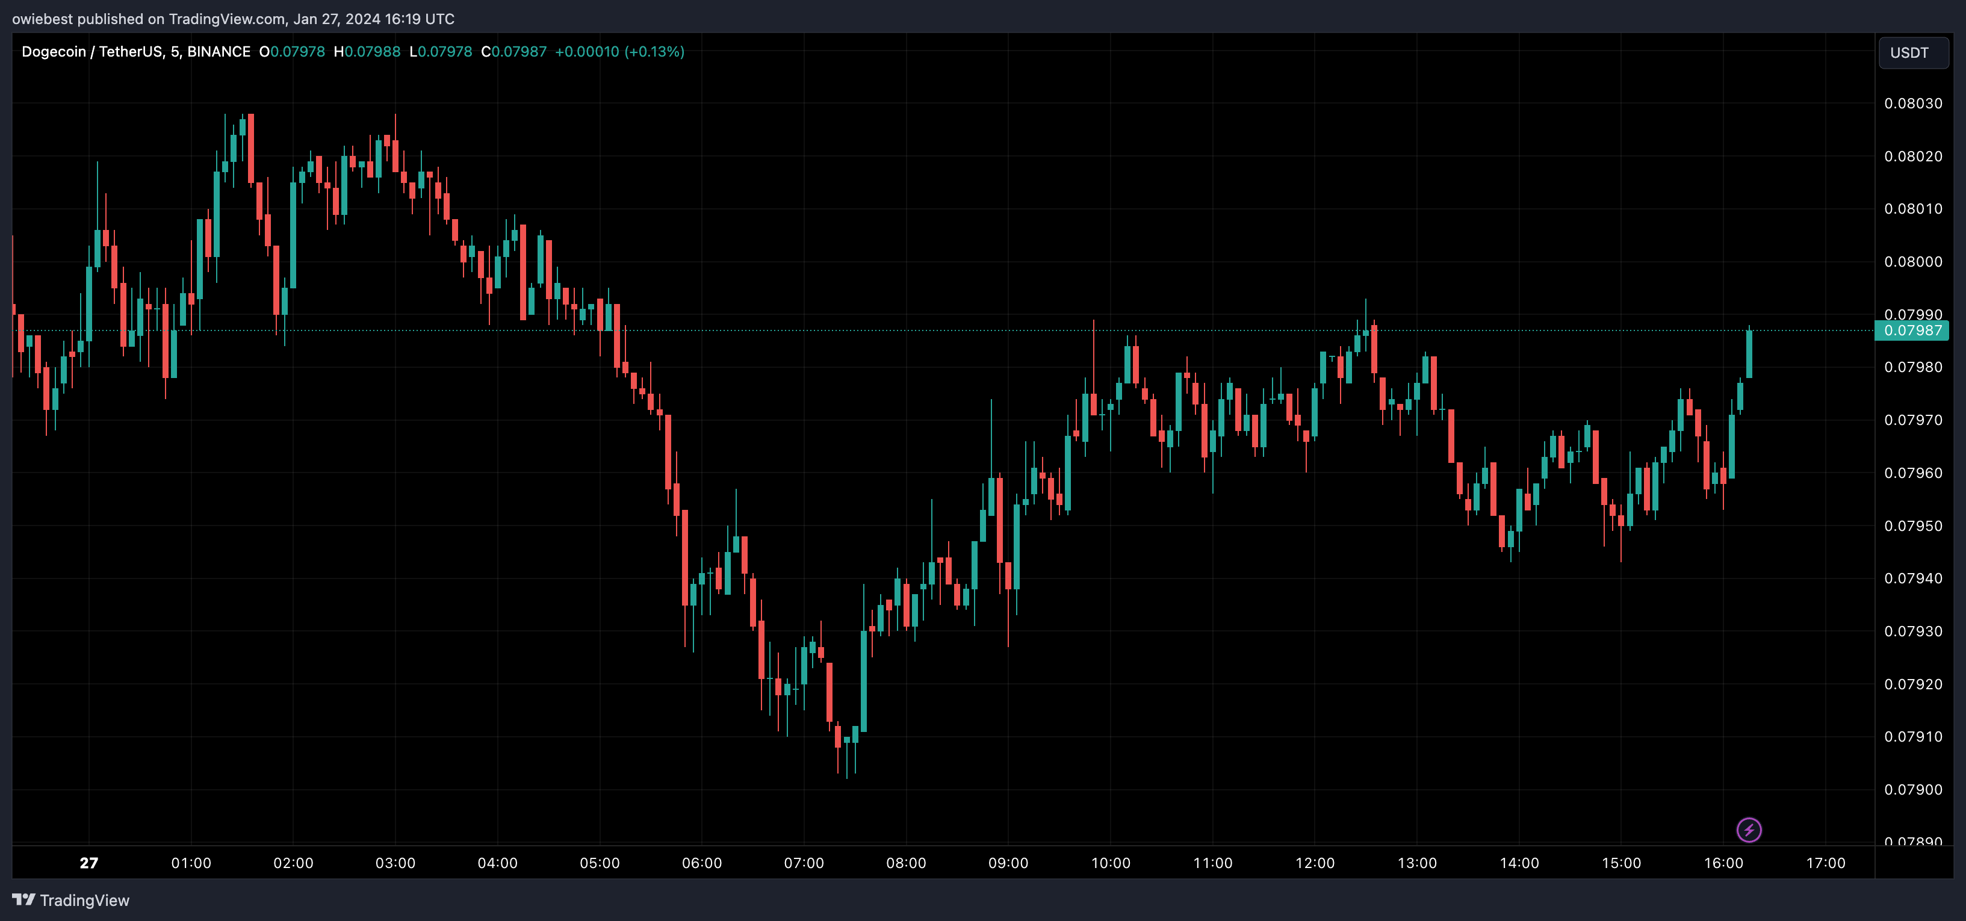Image resolution: width=1966 pixels, height=921 pixels.
Task: Click the 0.07900 price axis label
Action: pyautogui.click(x=1912, y=790)
